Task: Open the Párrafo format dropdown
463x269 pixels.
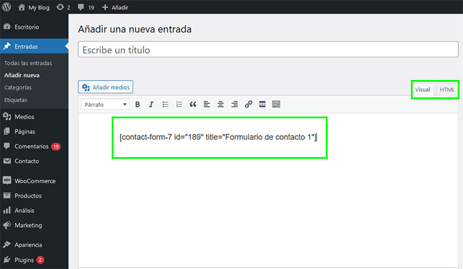Action: pos(105,104)
